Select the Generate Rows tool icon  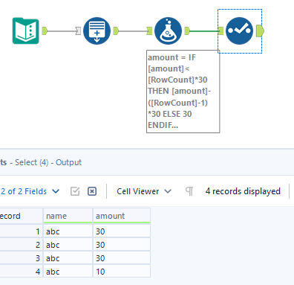97,31
